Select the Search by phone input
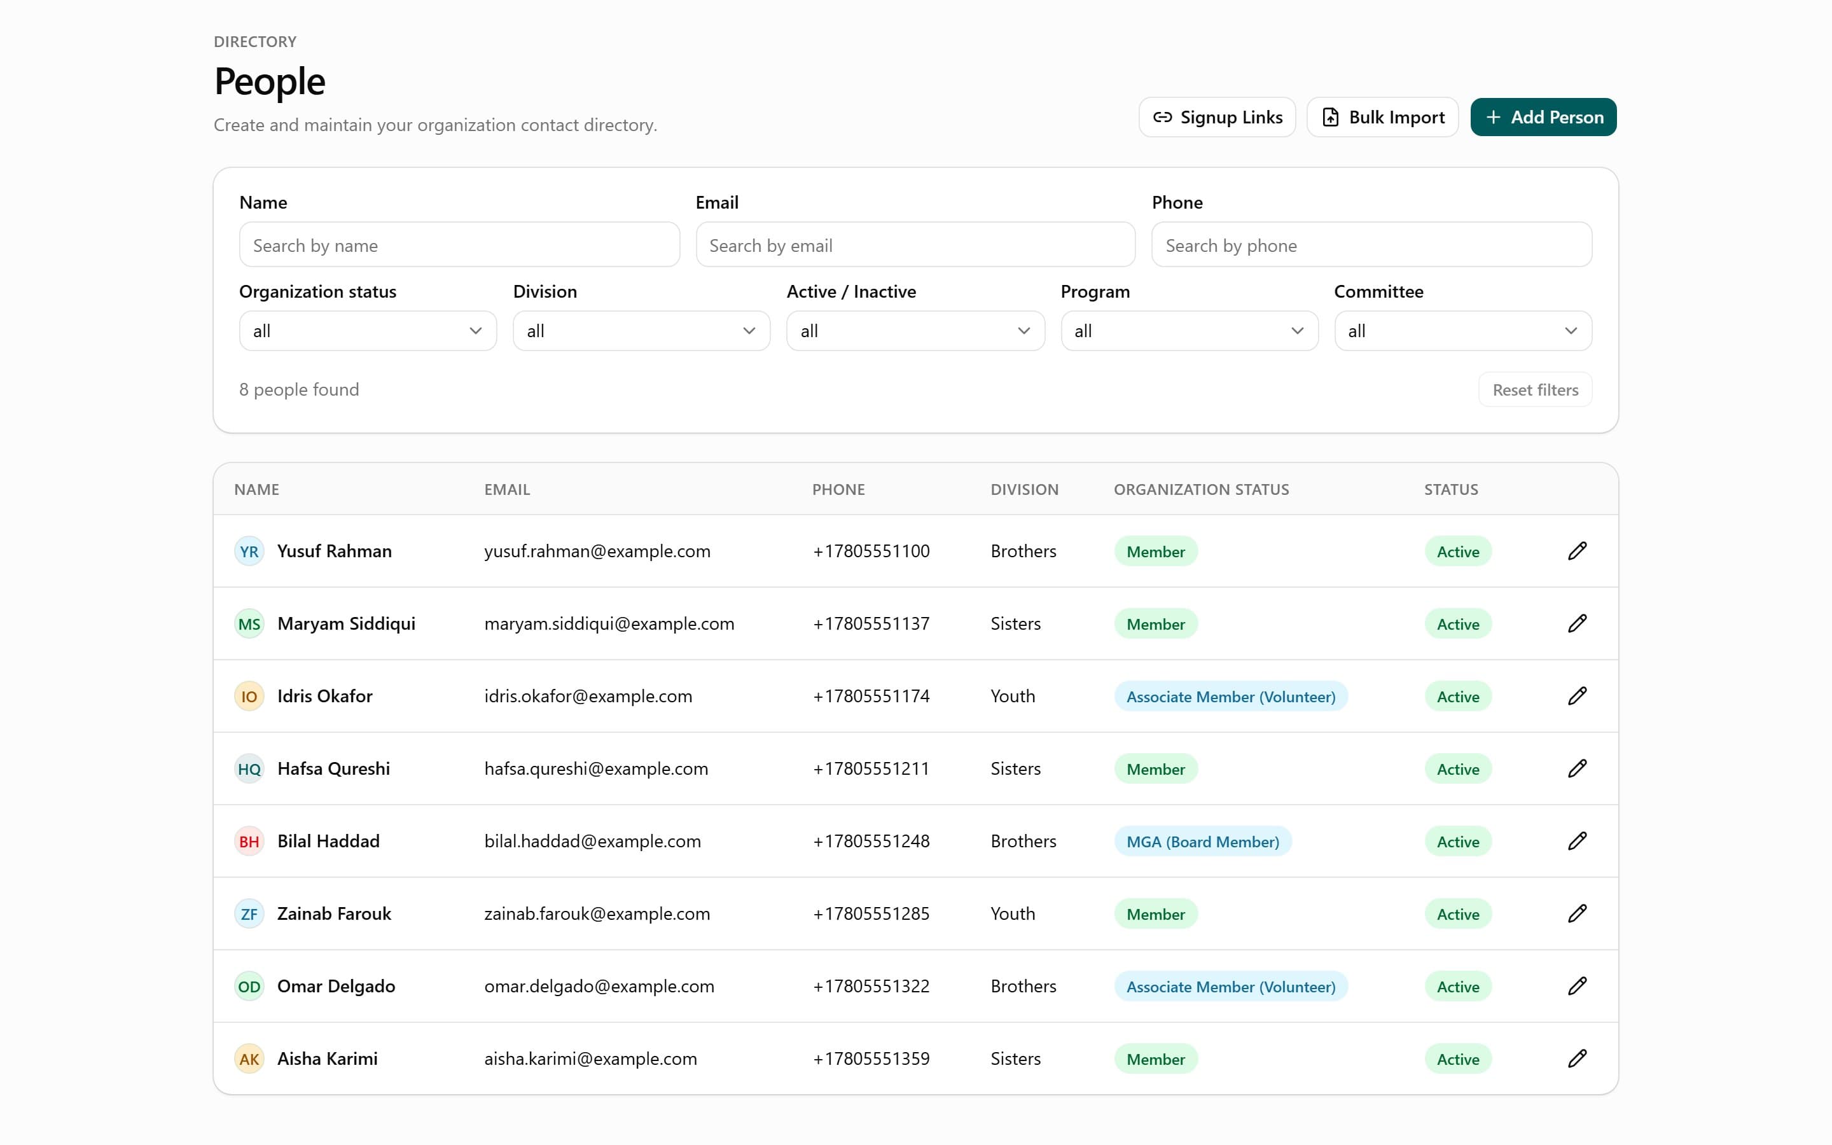 point(1371,245)
